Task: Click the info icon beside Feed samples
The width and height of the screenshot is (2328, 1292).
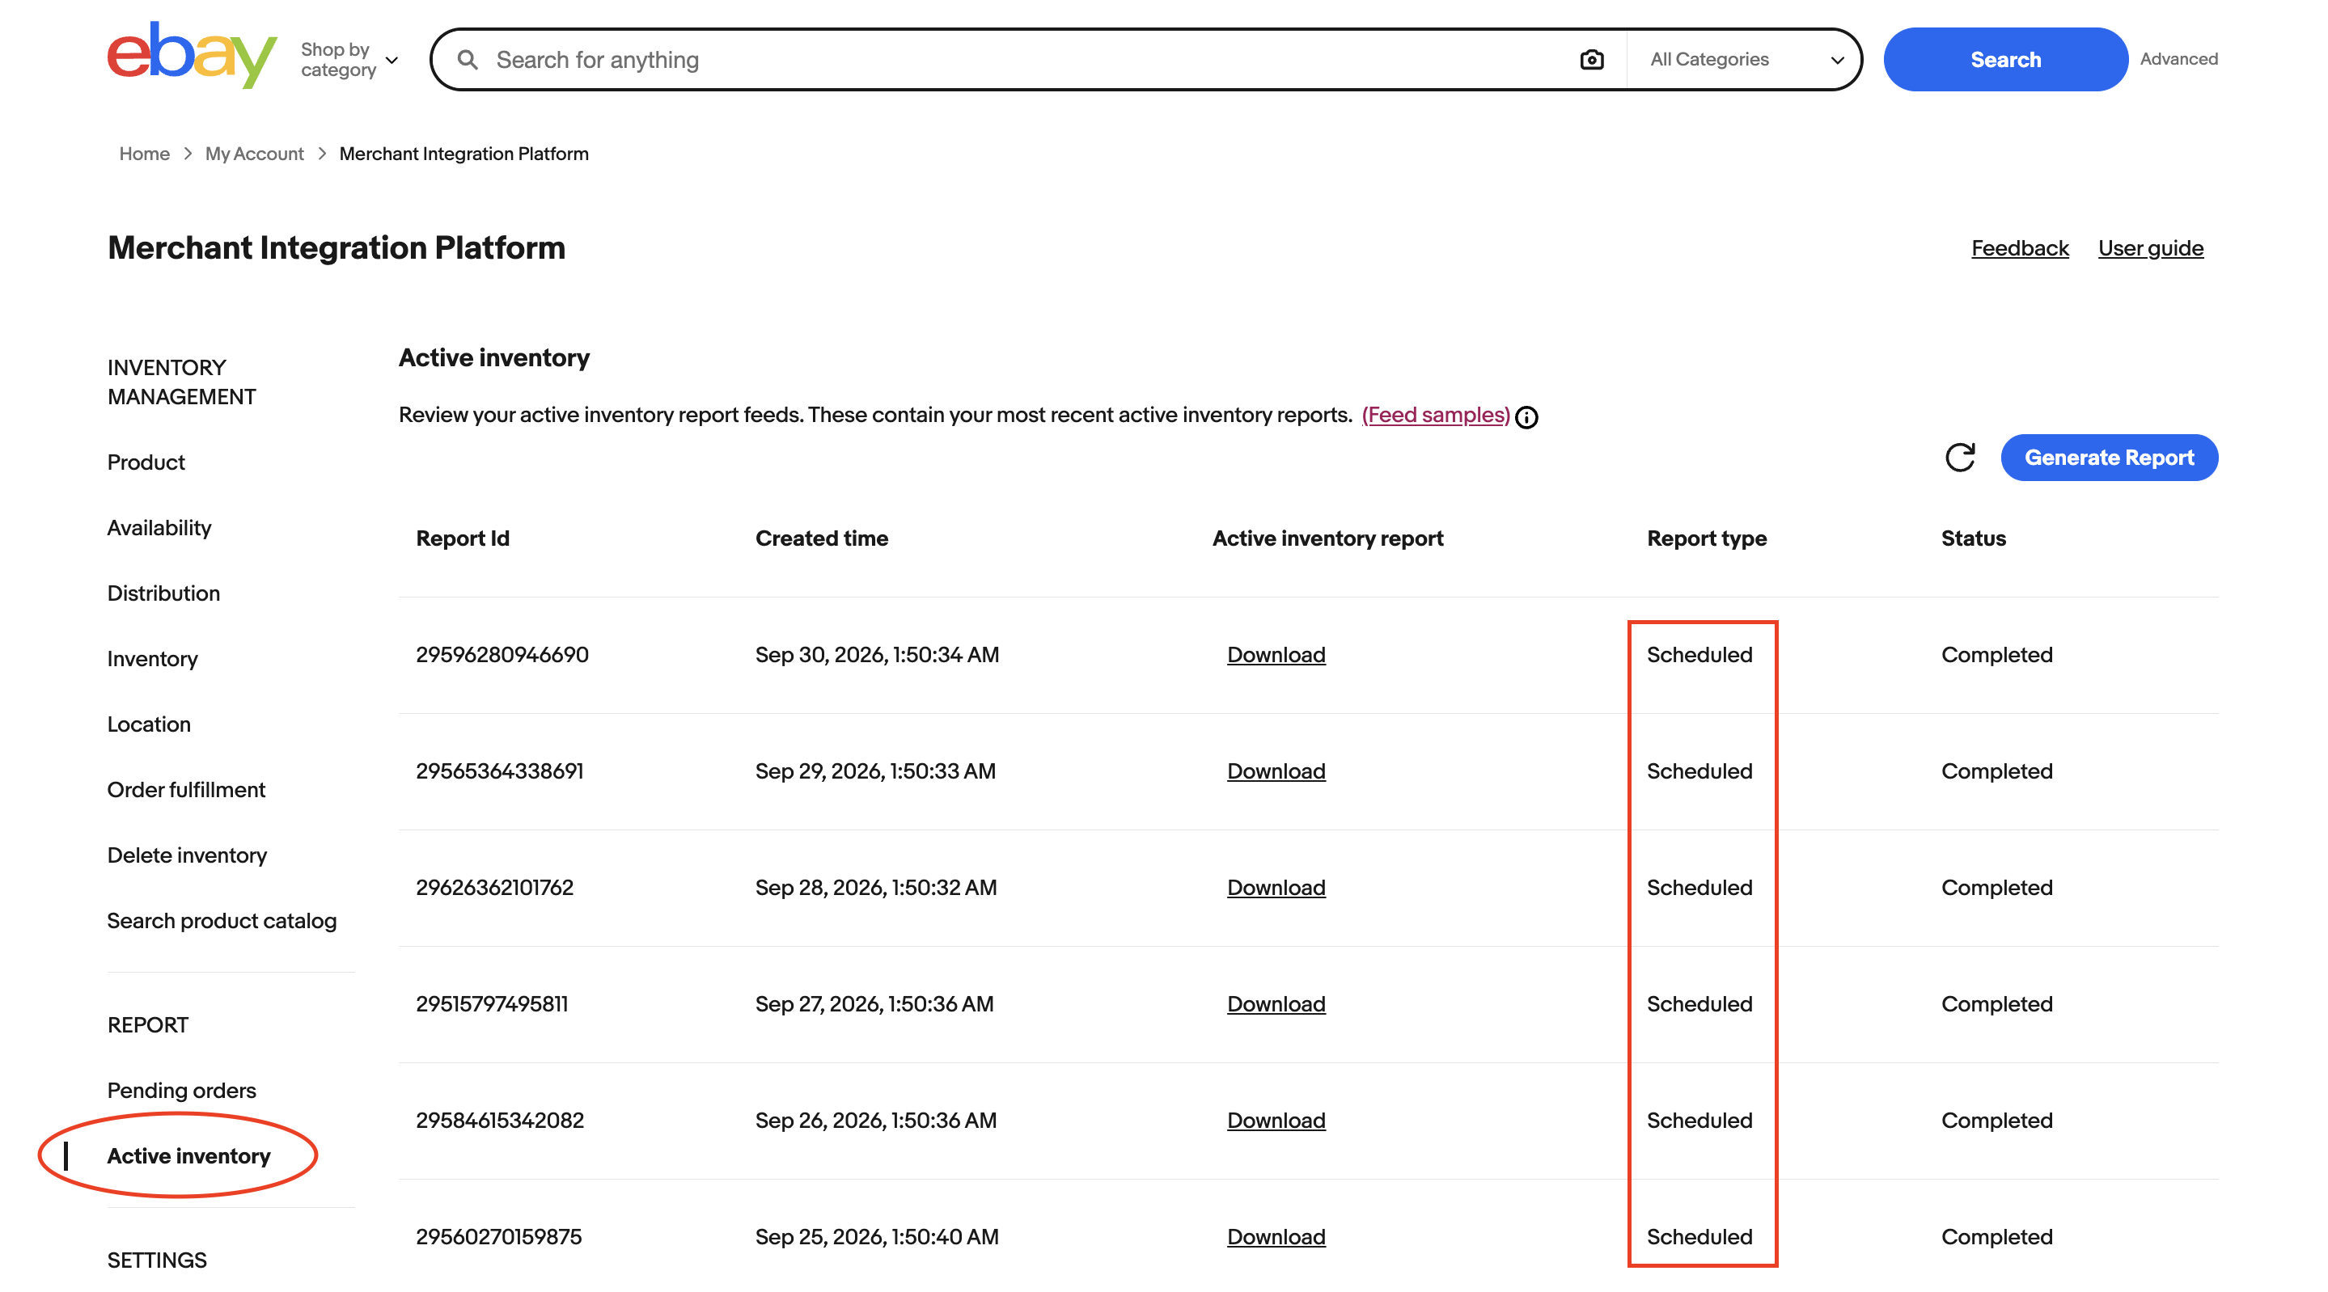Action: pos(1526,416)
